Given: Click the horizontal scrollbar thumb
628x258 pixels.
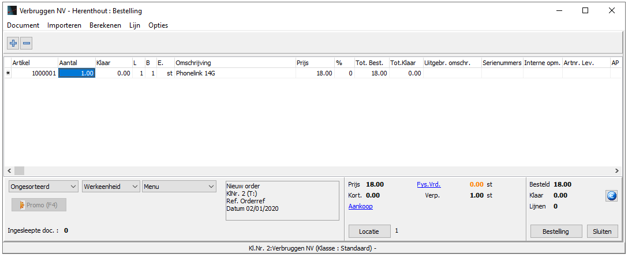Looking at the screenshot, I should click(x=19, y=170).
